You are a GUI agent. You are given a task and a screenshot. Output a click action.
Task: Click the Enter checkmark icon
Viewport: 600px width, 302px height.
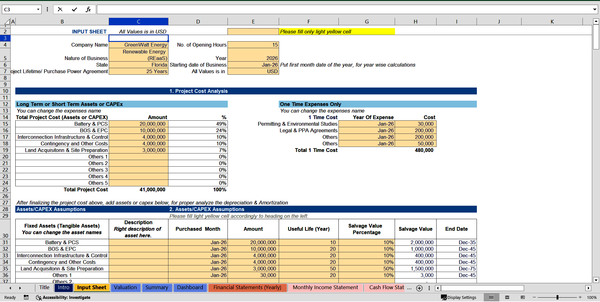(74, 9)
